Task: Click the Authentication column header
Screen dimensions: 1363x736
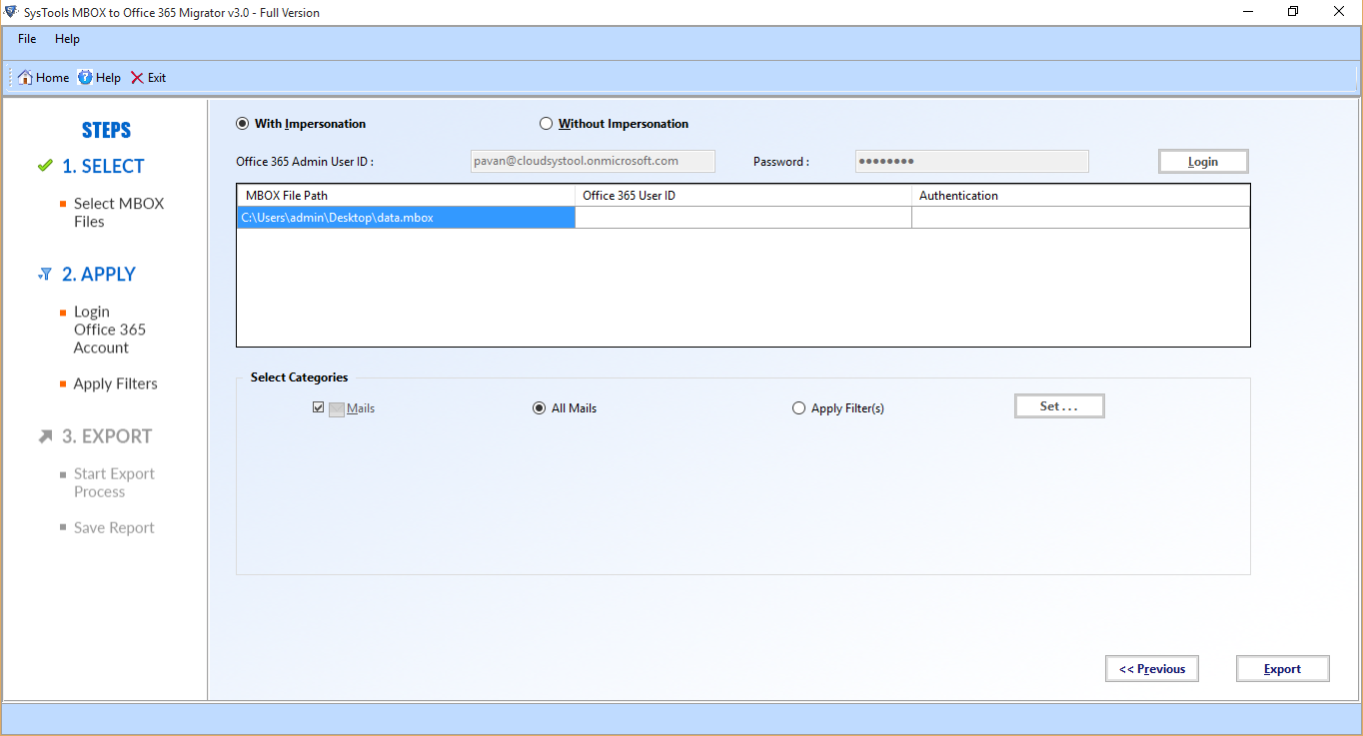Action: tap(1080, 196)
